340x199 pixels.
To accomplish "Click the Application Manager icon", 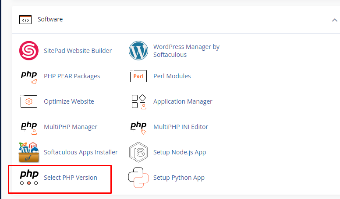I will pyautogui.click(x=139, y=102).
